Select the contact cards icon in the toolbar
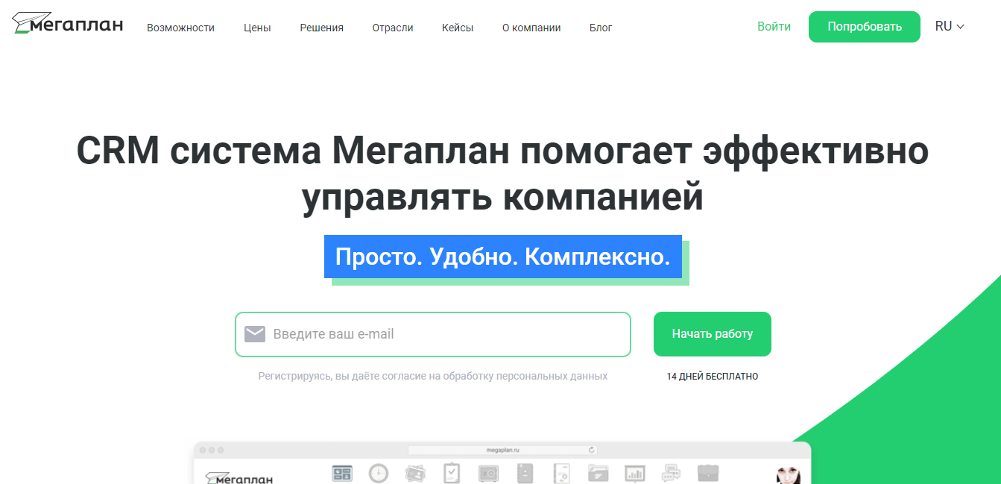Screen dimensions: 1001x484 coord(415,473)
